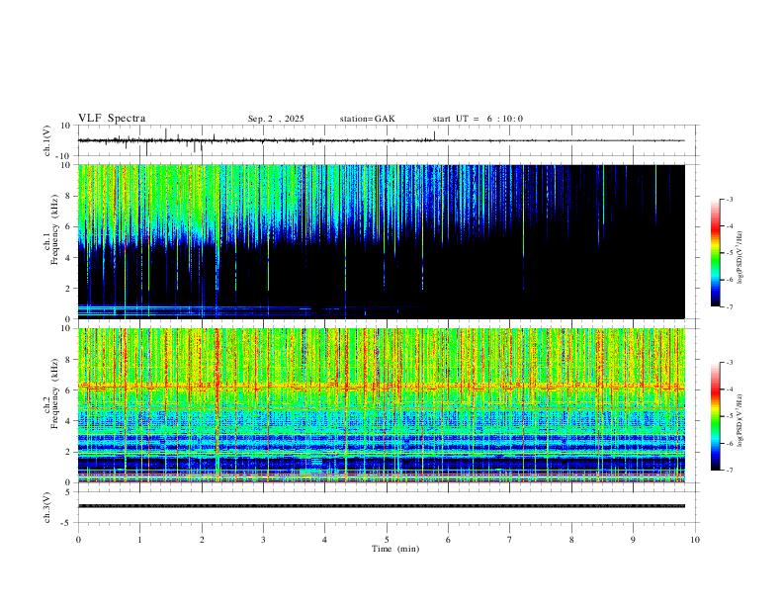Click the time axis tick label '2'
Viewport: 783px width, 605px height.
pyautogui.click(x=202, y=540)
